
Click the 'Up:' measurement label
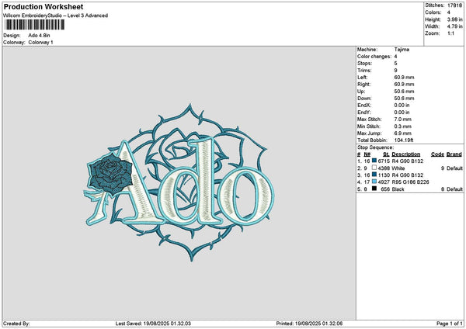[361, 92]
